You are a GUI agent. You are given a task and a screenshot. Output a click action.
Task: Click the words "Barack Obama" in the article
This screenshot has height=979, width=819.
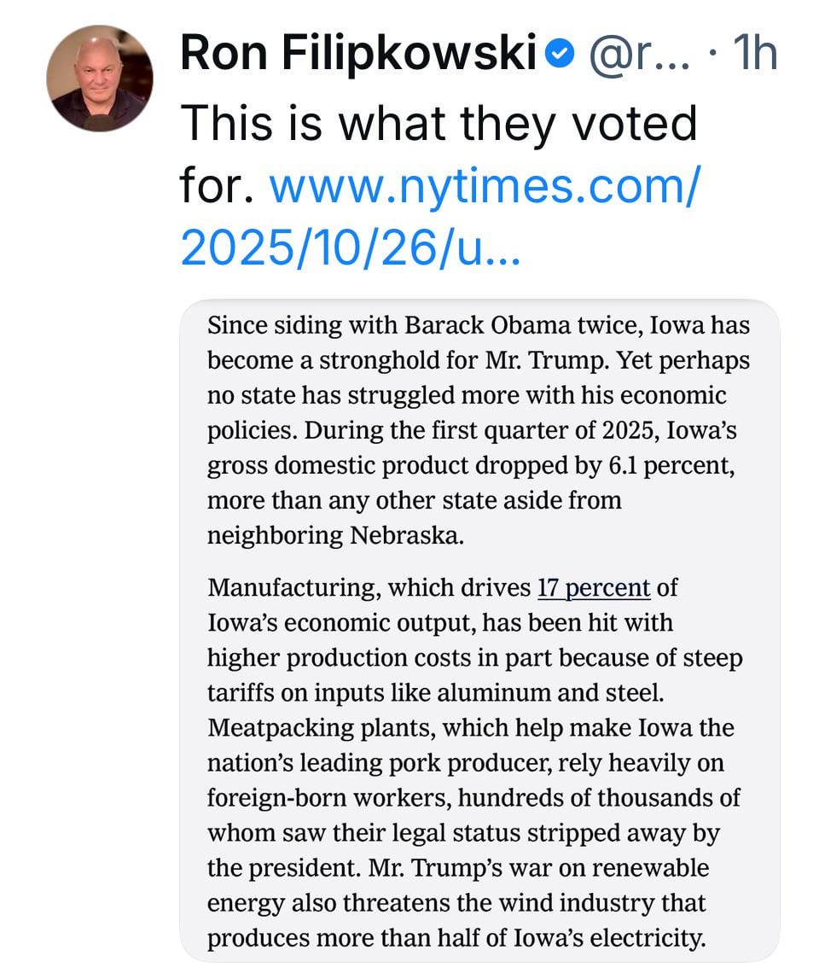(x=480, y=326)
